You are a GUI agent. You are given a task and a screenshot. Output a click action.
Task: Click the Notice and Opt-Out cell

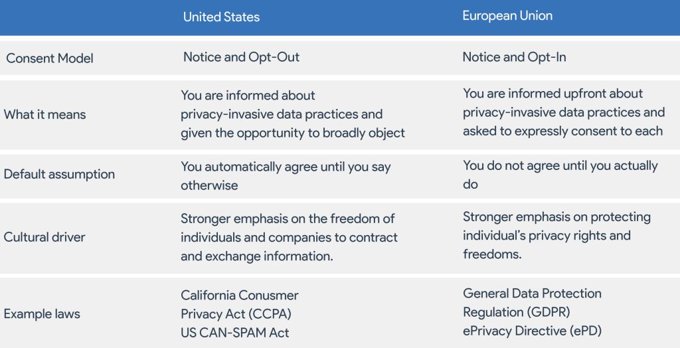241,57
